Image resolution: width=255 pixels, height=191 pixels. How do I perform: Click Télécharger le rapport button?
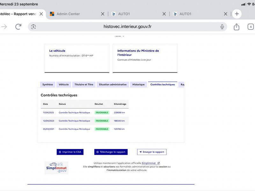click(x=111, y=152)
